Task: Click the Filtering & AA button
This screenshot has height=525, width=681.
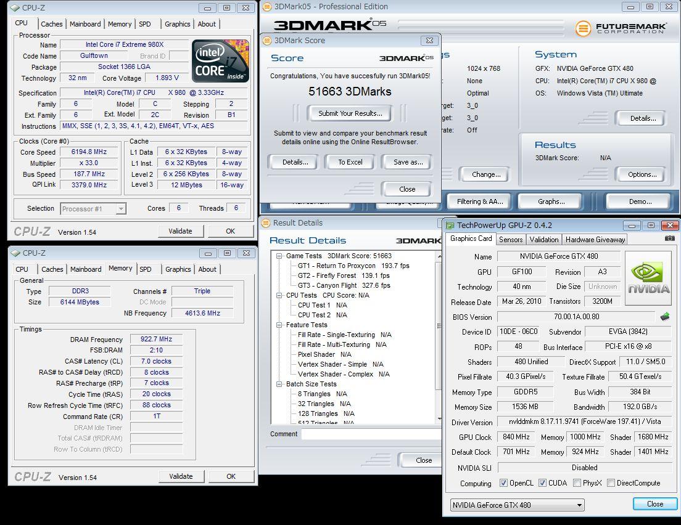Action: pos(480,201)
